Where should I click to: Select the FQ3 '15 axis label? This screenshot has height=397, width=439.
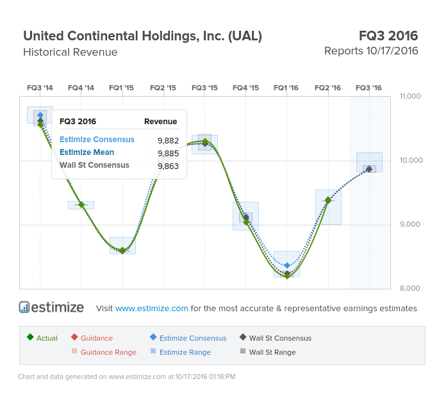204,88
